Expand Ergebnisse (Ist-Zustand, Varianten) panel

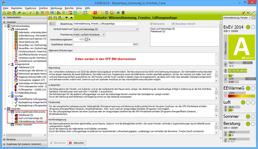pos(25,144)
